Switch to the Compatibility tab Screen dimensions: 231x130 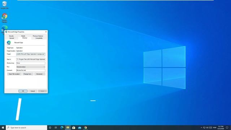pos(39,38)
